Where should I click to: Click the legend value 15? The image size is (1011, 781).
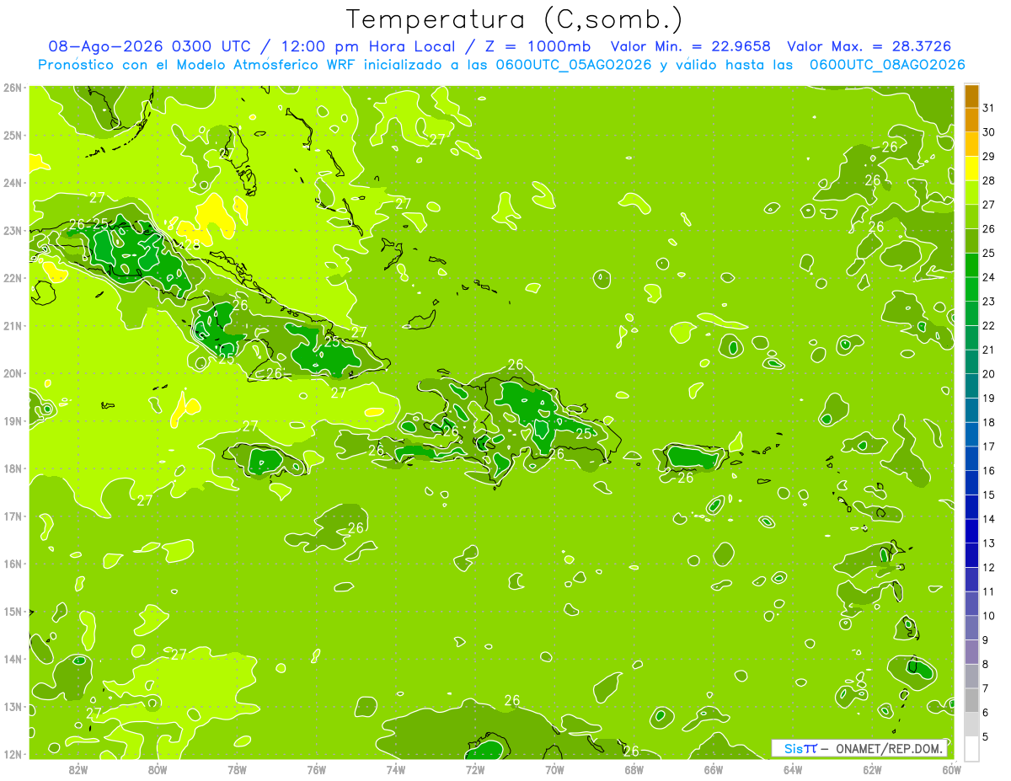(x=989, y=495)
